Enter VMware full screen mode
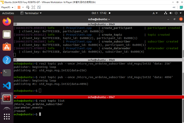Image resolution: width=184 pixels, height=123 pixels. [33, 7]
